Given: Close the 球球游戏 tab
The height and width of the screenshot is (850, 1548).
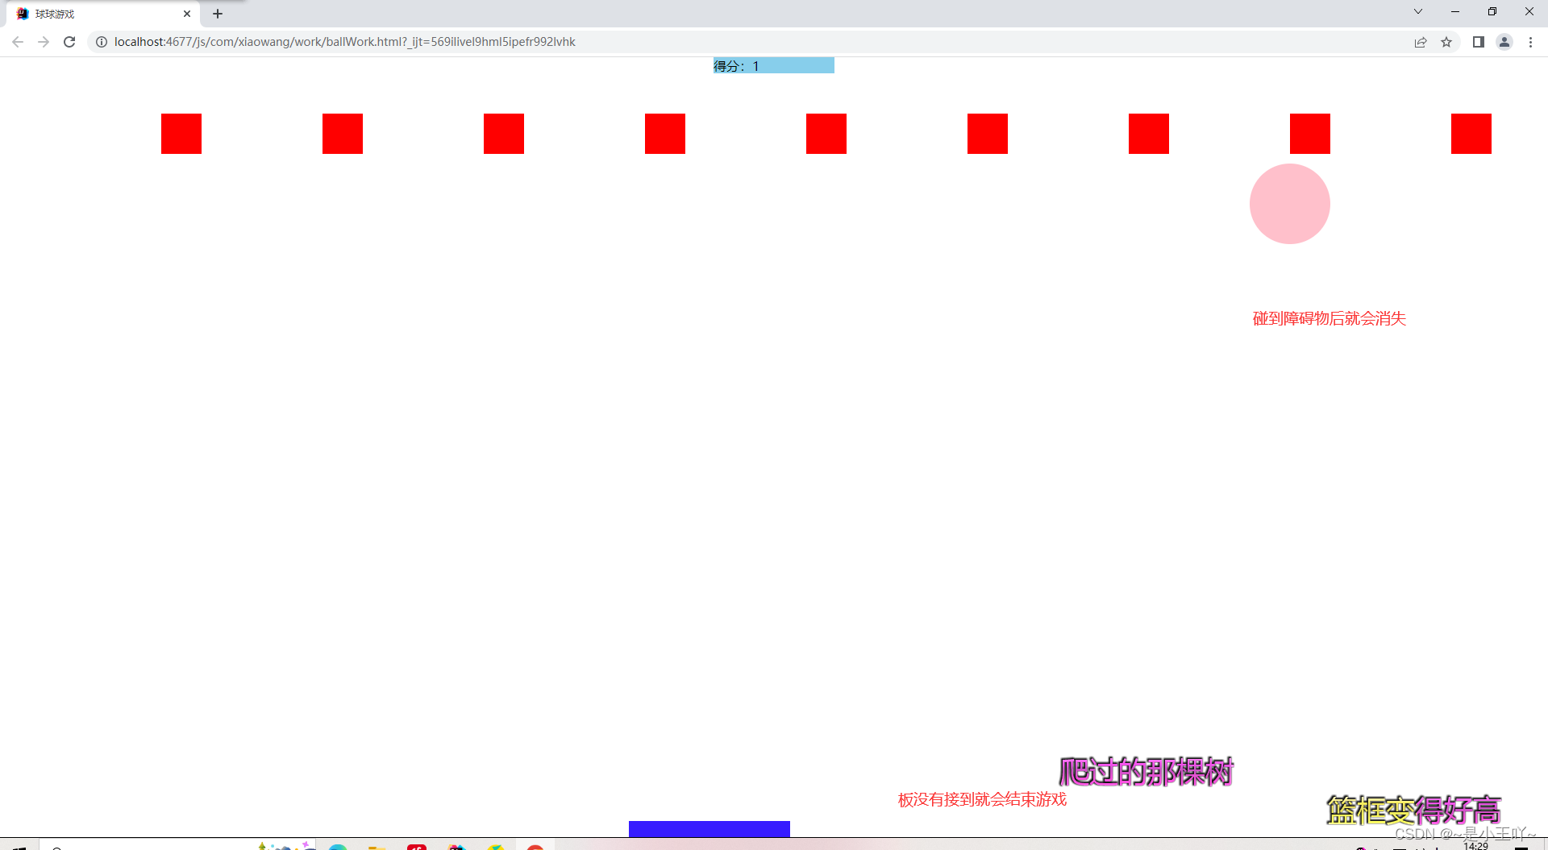Looking at the screenshot, I should coord(187,14).
